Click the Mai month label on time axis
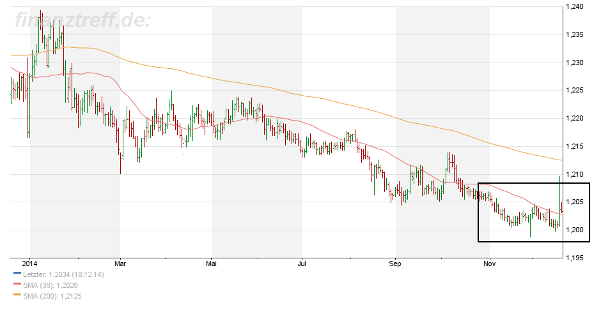This screenshot has height=319, width=601. [x=212, y=263]
